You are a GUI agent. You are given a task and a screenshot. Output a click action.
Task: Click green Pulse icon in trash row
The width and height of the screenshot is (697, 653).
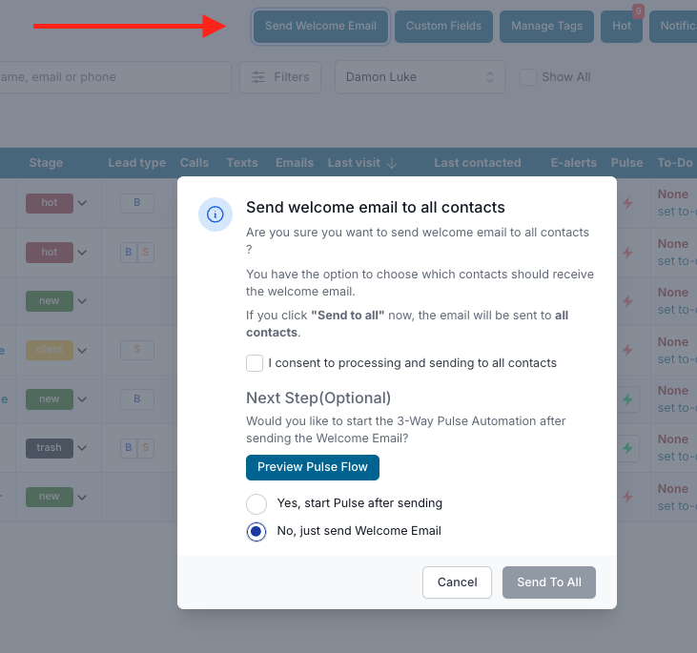(626, 447)
